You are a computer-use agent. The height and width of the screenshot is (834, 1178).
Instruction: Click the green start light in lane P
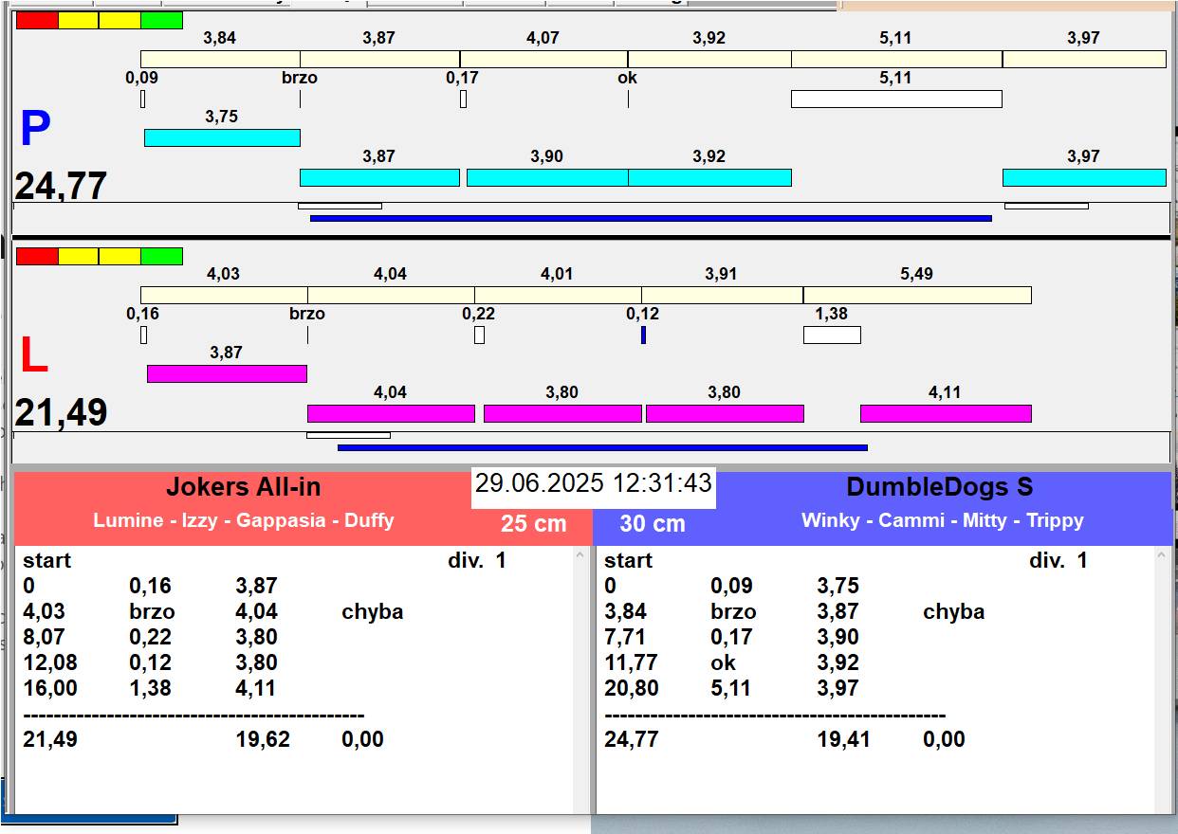[161, 20]
